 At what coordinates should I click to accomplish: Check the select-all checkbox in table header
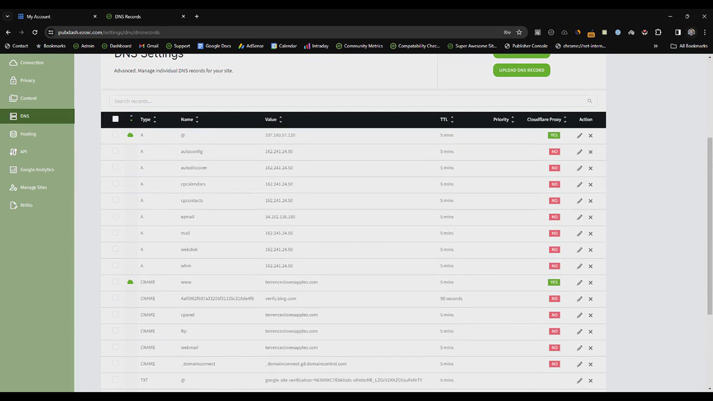click(115, 119)
